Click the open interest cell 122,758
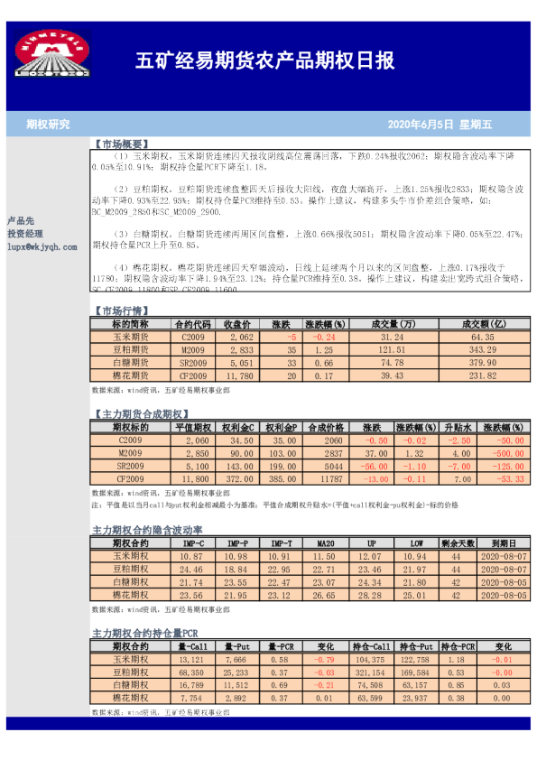The height and width of the screenshot is (760, 537). click(x=416, y=659)
